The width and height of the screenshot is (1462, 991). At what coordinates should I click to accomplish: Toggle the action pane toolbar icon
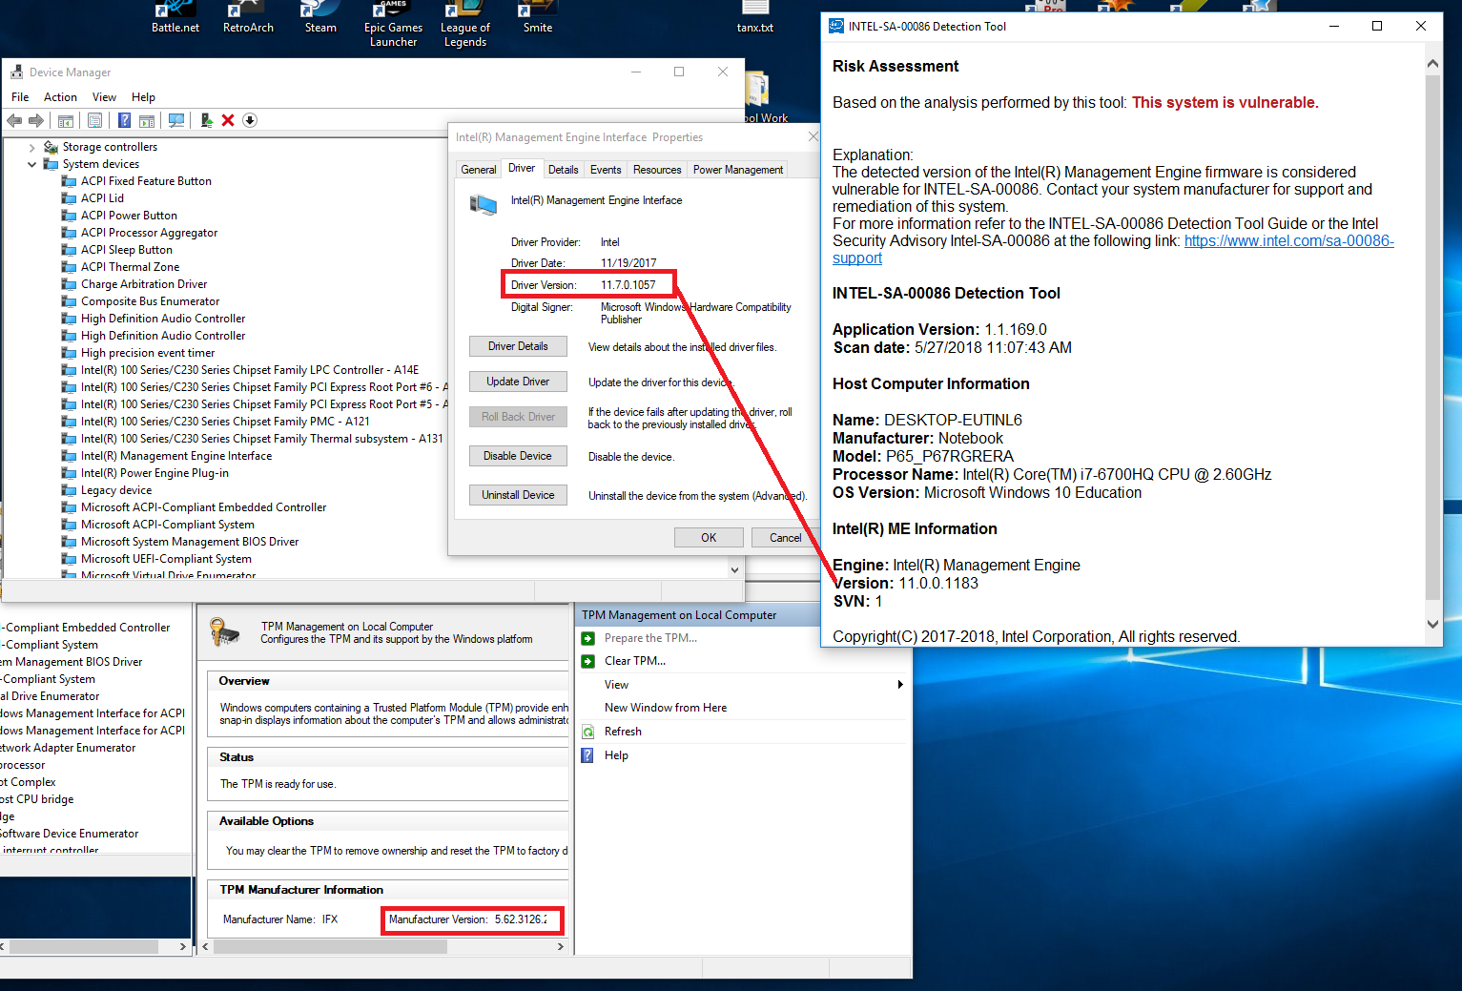coord(147,120)
